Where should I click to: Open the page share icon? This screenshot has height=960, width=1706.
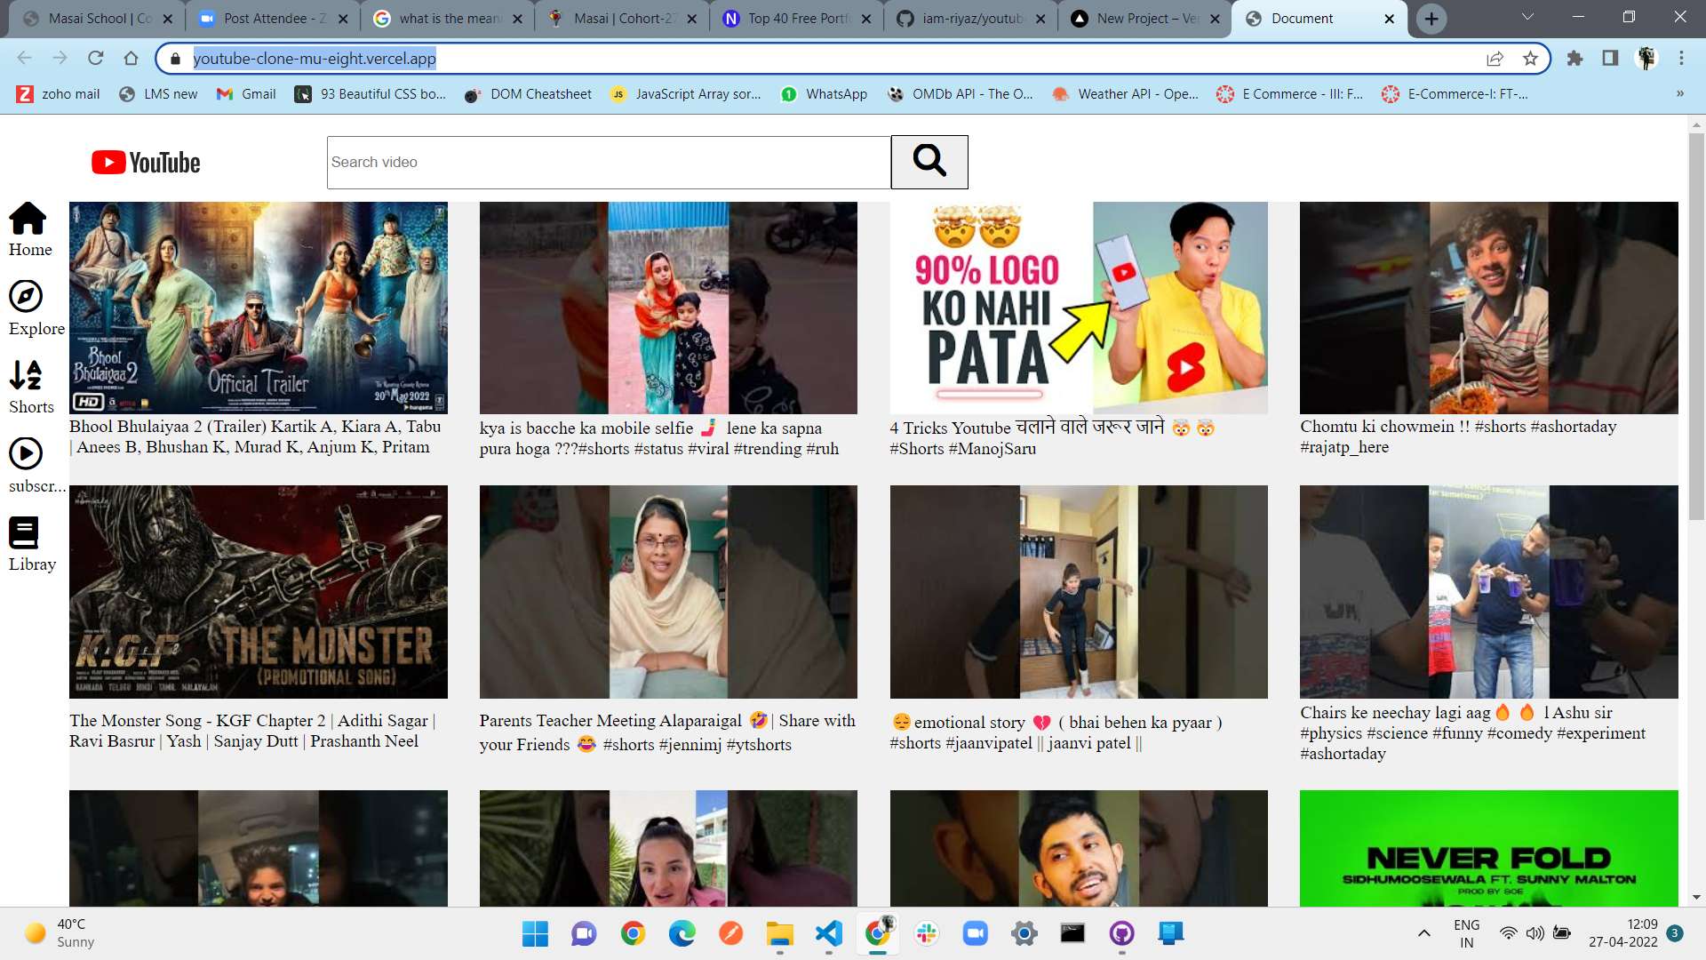coord(1495,59)
